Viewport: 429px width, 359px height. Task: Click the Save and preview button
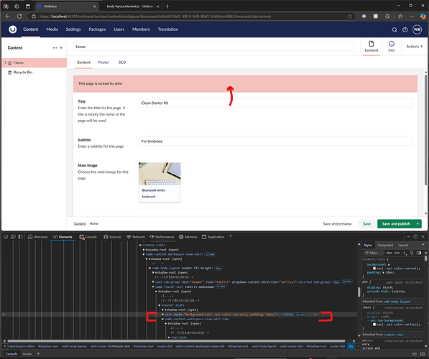click(x=337, y=224)
